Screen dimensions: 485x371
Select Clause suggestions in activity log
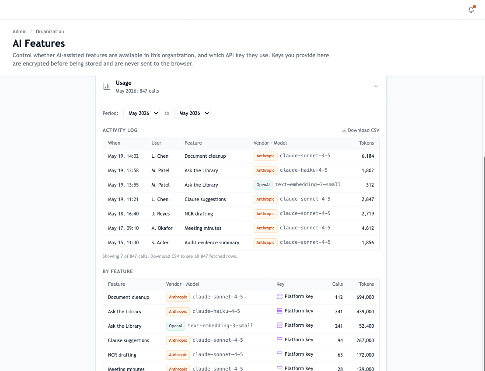(205, 199)
